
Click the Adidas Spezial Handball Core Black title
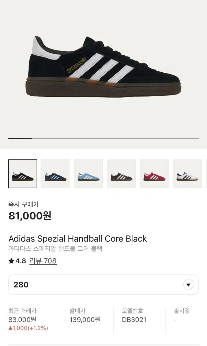coord(77,238)
